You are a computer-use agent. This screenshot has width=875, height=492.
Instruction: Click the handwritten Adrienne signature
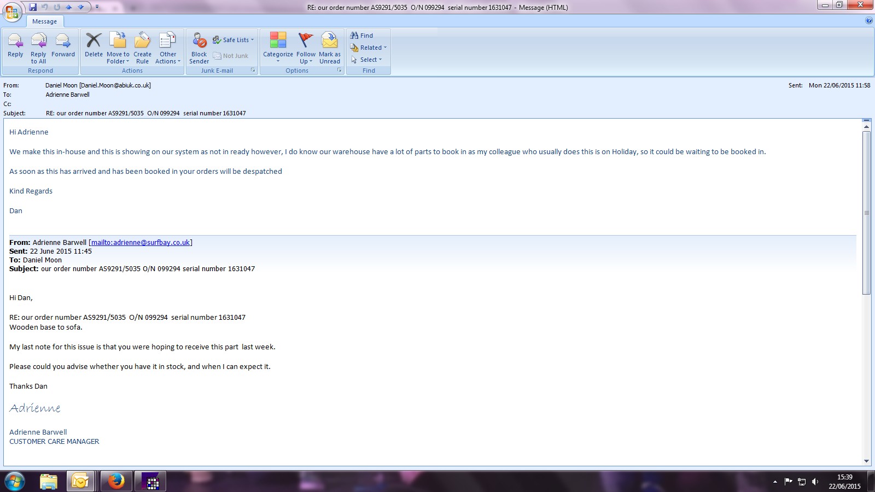pyautogui.click(x=35, y=408)
